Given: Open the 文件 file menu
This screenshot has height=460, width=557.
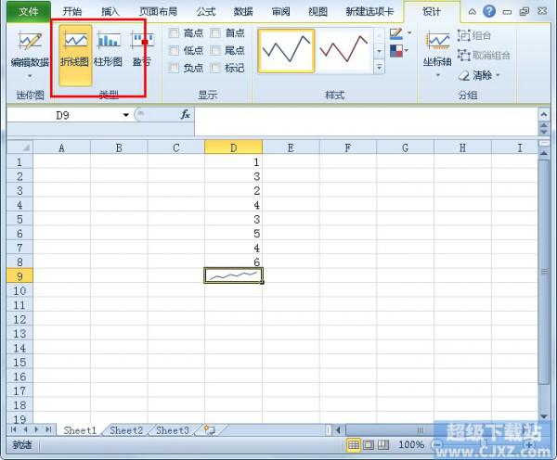Looking at the screenshot, I should click(29, 12).
